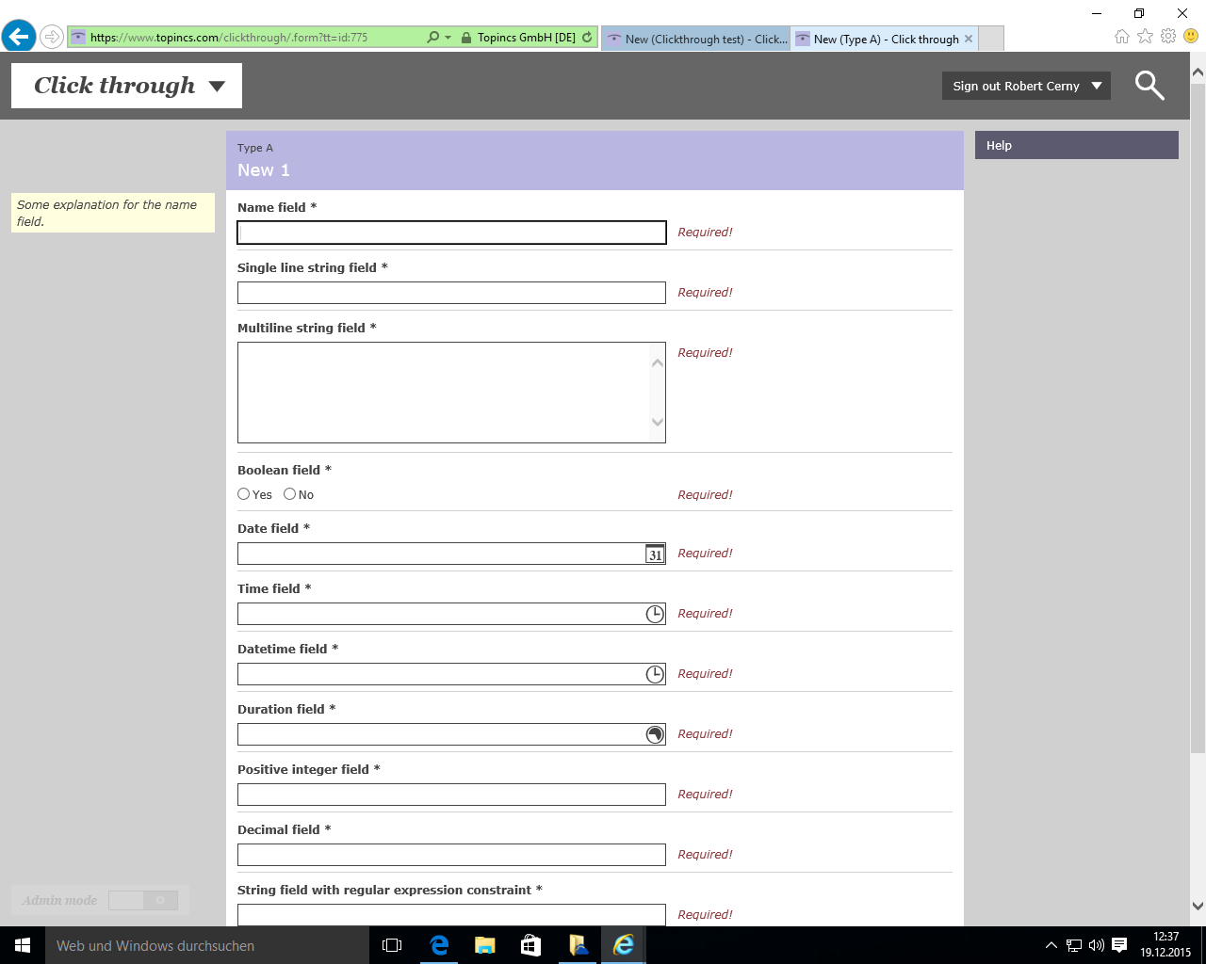Close the New (Type A) tab

pos(969,39)
